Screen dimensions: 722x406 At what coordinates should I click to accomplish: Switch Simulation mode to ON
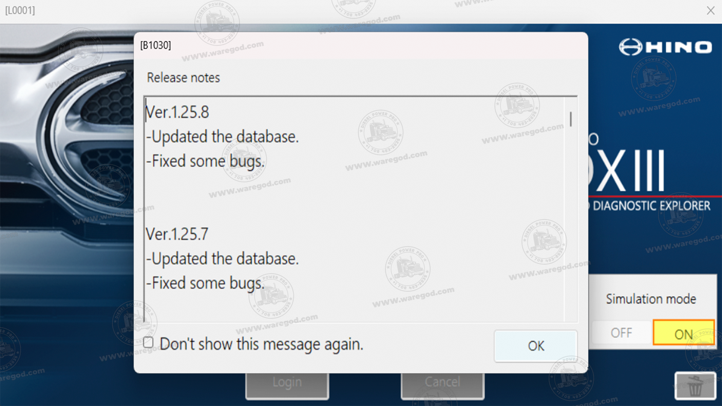684,333
